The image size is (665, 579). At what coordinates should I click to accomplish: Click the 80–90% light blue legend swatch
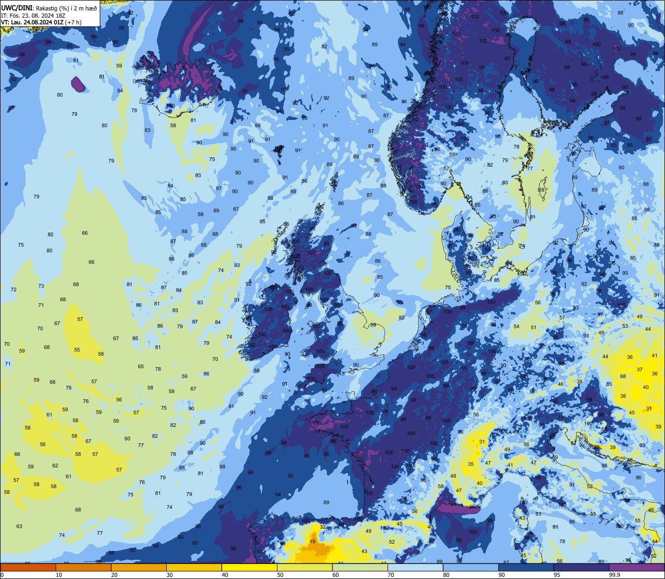[x=471, y=568]
